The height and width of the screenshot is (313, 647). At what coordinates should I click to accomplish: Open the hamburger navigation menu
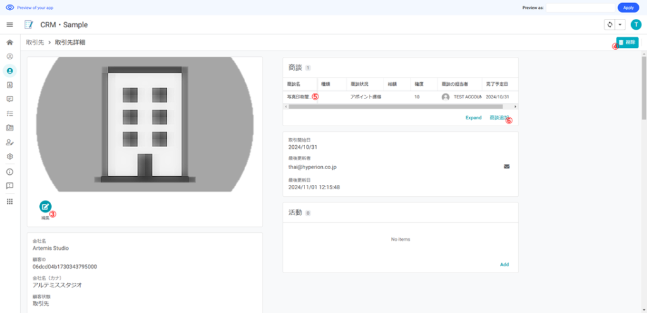pyautogui.click(x=10, y=25)
